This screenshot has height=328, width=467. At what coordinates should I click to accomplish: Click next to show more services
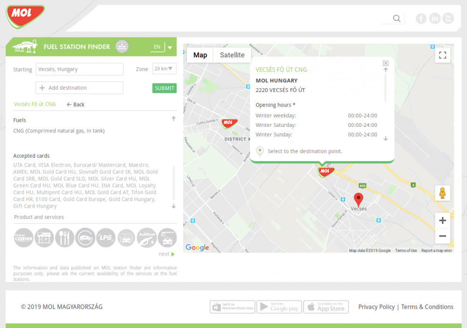[167, 254]
